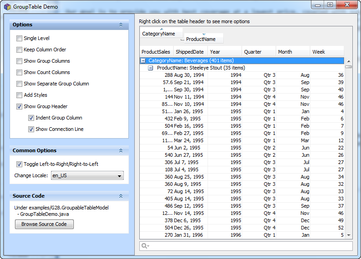Viewport: 361px width, 259px height.
Task: Toggle Left-to-Right/Right-to-Left checkbox
Action: click(19, 164)
